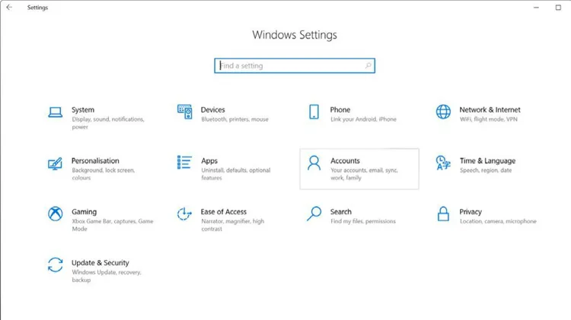Click the Apps list icon
Viewport: 571px width, 320px height.
tap(184, 162)
